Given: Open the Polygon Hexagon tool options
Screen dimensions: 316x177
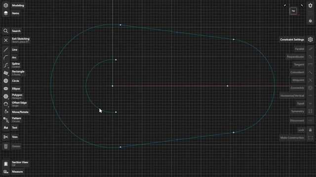Looking at the screenshot, I should [6, 96].
